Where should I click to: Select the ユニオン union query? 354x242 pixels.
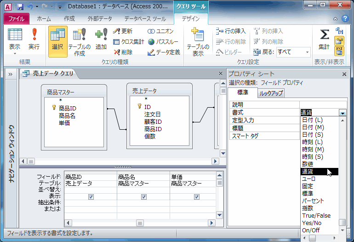point(160,31)
